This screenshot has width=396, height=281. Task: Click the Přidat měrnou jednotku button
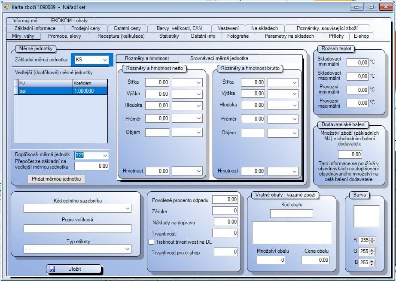[x=56, y=179]
